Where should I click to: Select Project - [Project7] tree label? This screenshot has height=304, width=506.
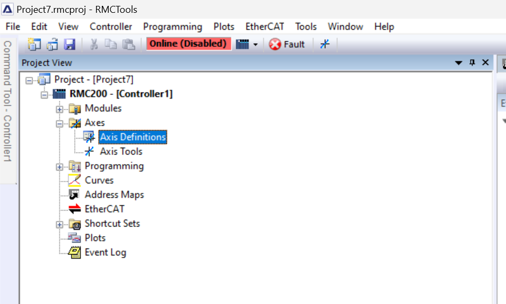point(94,79)
